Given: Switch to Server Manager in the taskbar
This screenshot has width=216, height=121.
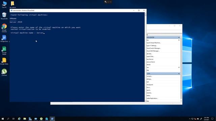Looking at the screenshot, I should (30, 119).
